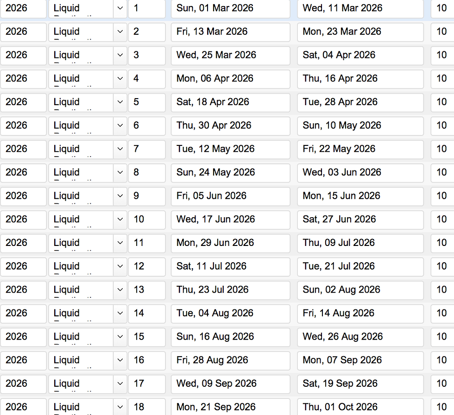This screenshot has width=454, height=415.
Task: Focus the Sat, 18 Apr 2026 date field
Action: point(230,102)
